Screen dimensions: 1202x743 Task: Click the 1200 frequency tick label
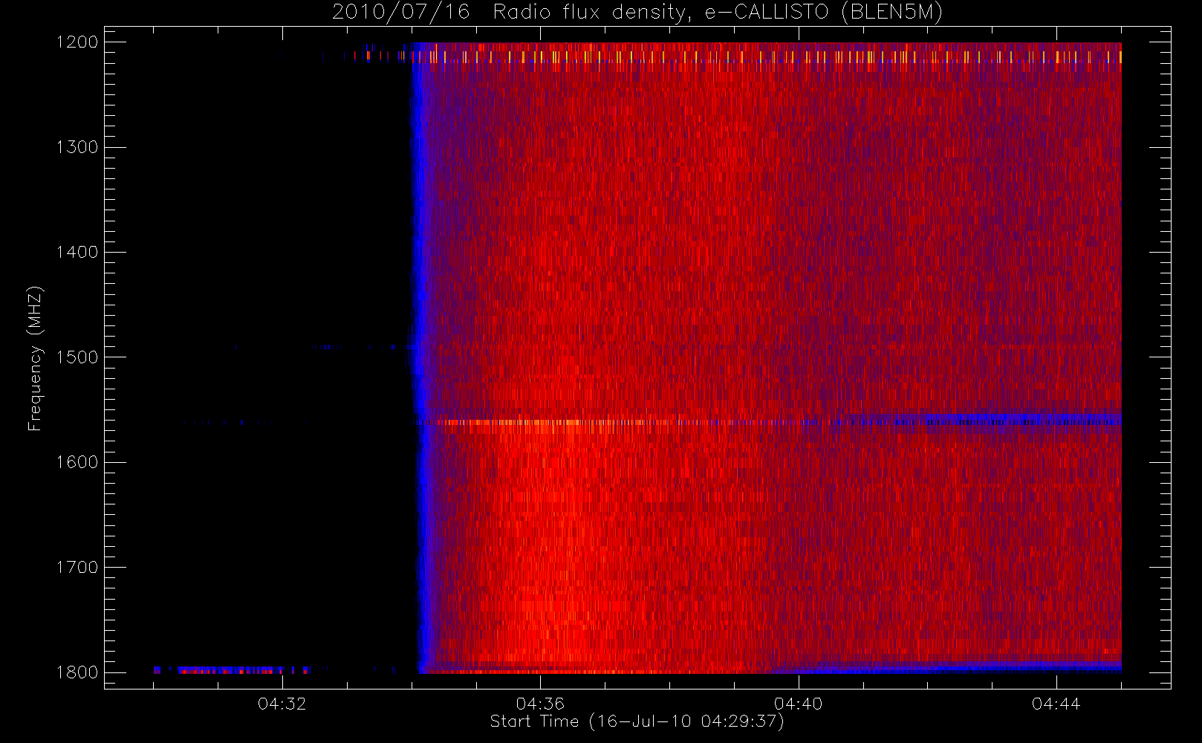tap(77, 42)
